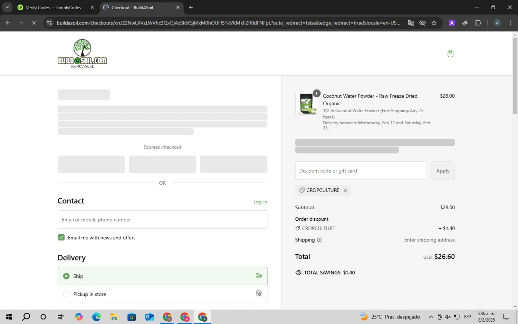Screen dimensions: 518x324
Task: Open Cortana circle icon in taskbar
Action: click(43, 317)
